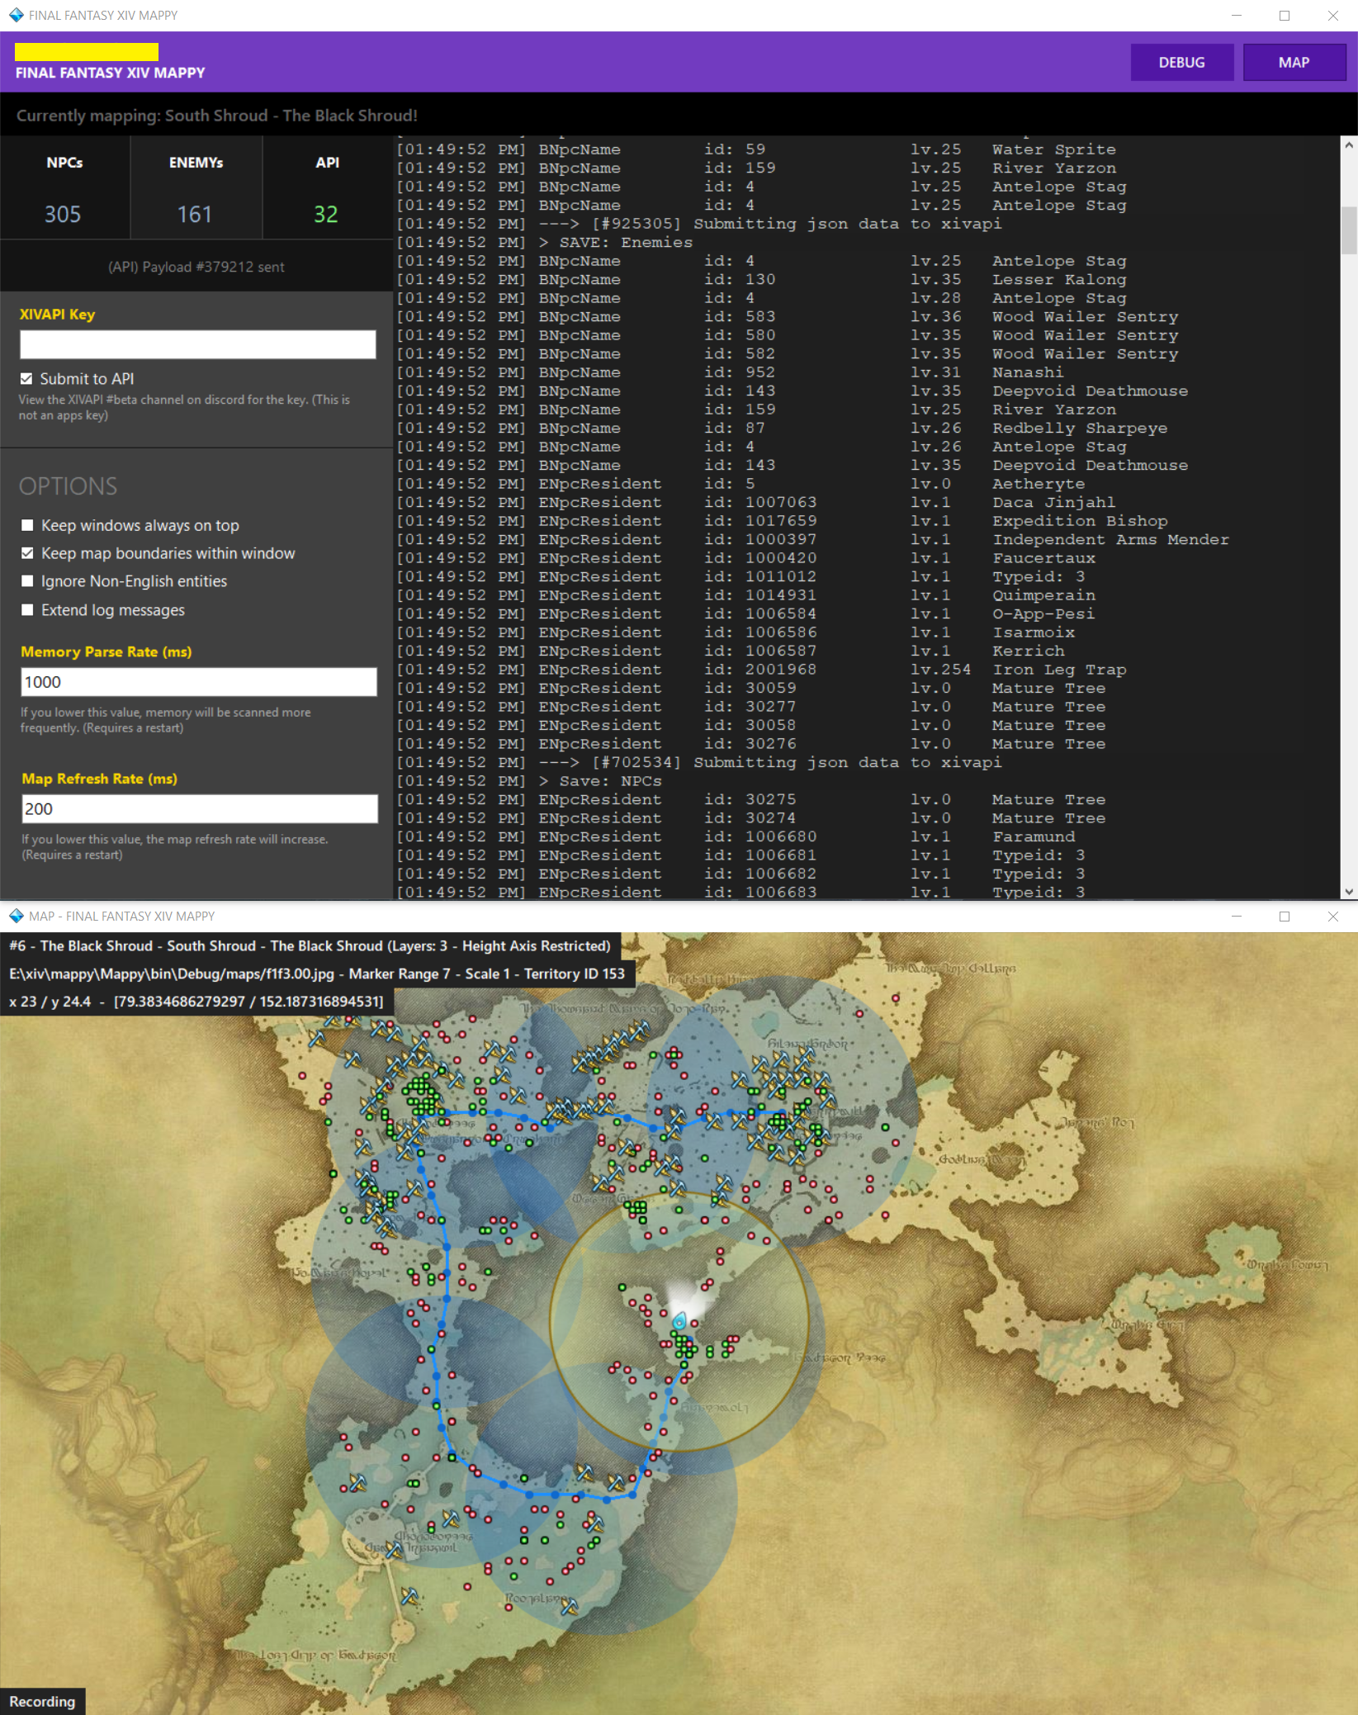1358x1715 pixels.
Task: Select the ENEMYs count 161
Action: tap(195, 215)
